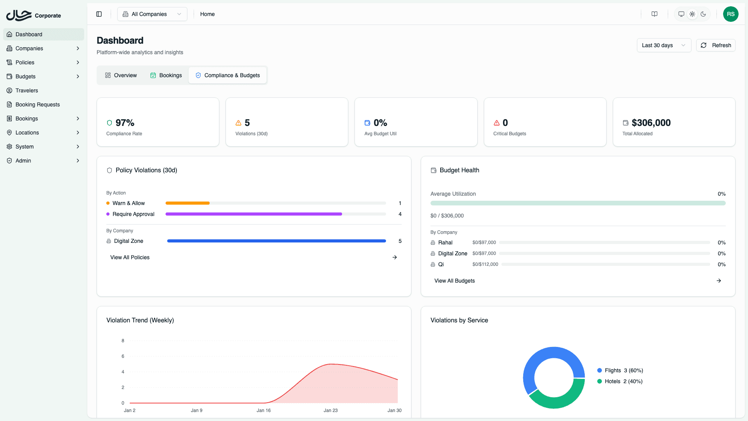748x421 pixels.
Task: Select the Booking Requests sidebar item
Action: 37,104
